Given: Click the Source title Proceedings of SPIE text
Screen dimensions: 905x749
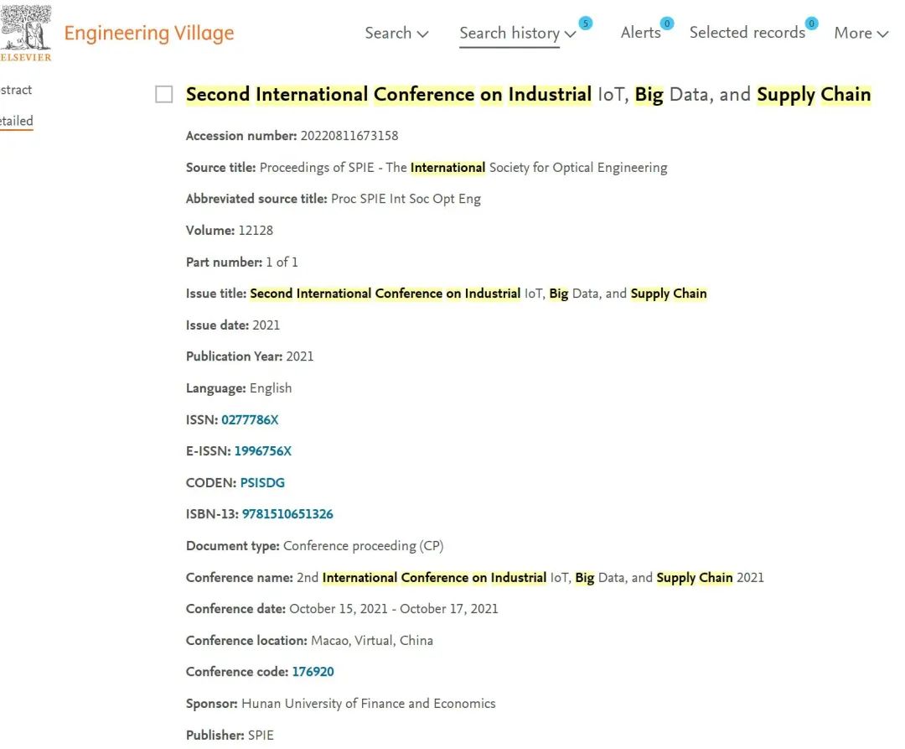Looking at the screenshot, I should (463, 168).
